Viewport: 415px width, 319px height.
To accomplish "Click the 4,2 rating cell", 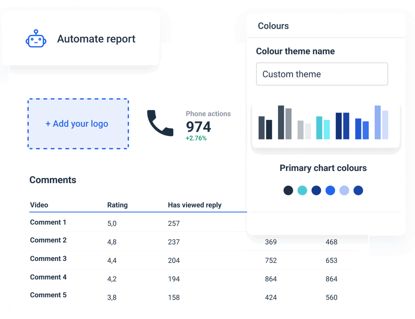I will click(x=112, y=279).
